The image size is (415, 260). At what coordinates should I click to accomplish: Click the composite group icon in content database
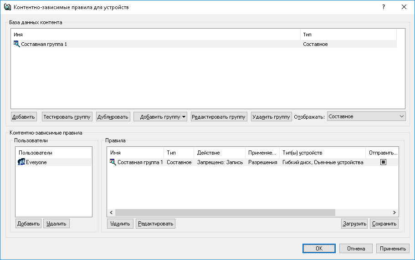(x=17, y=44)
